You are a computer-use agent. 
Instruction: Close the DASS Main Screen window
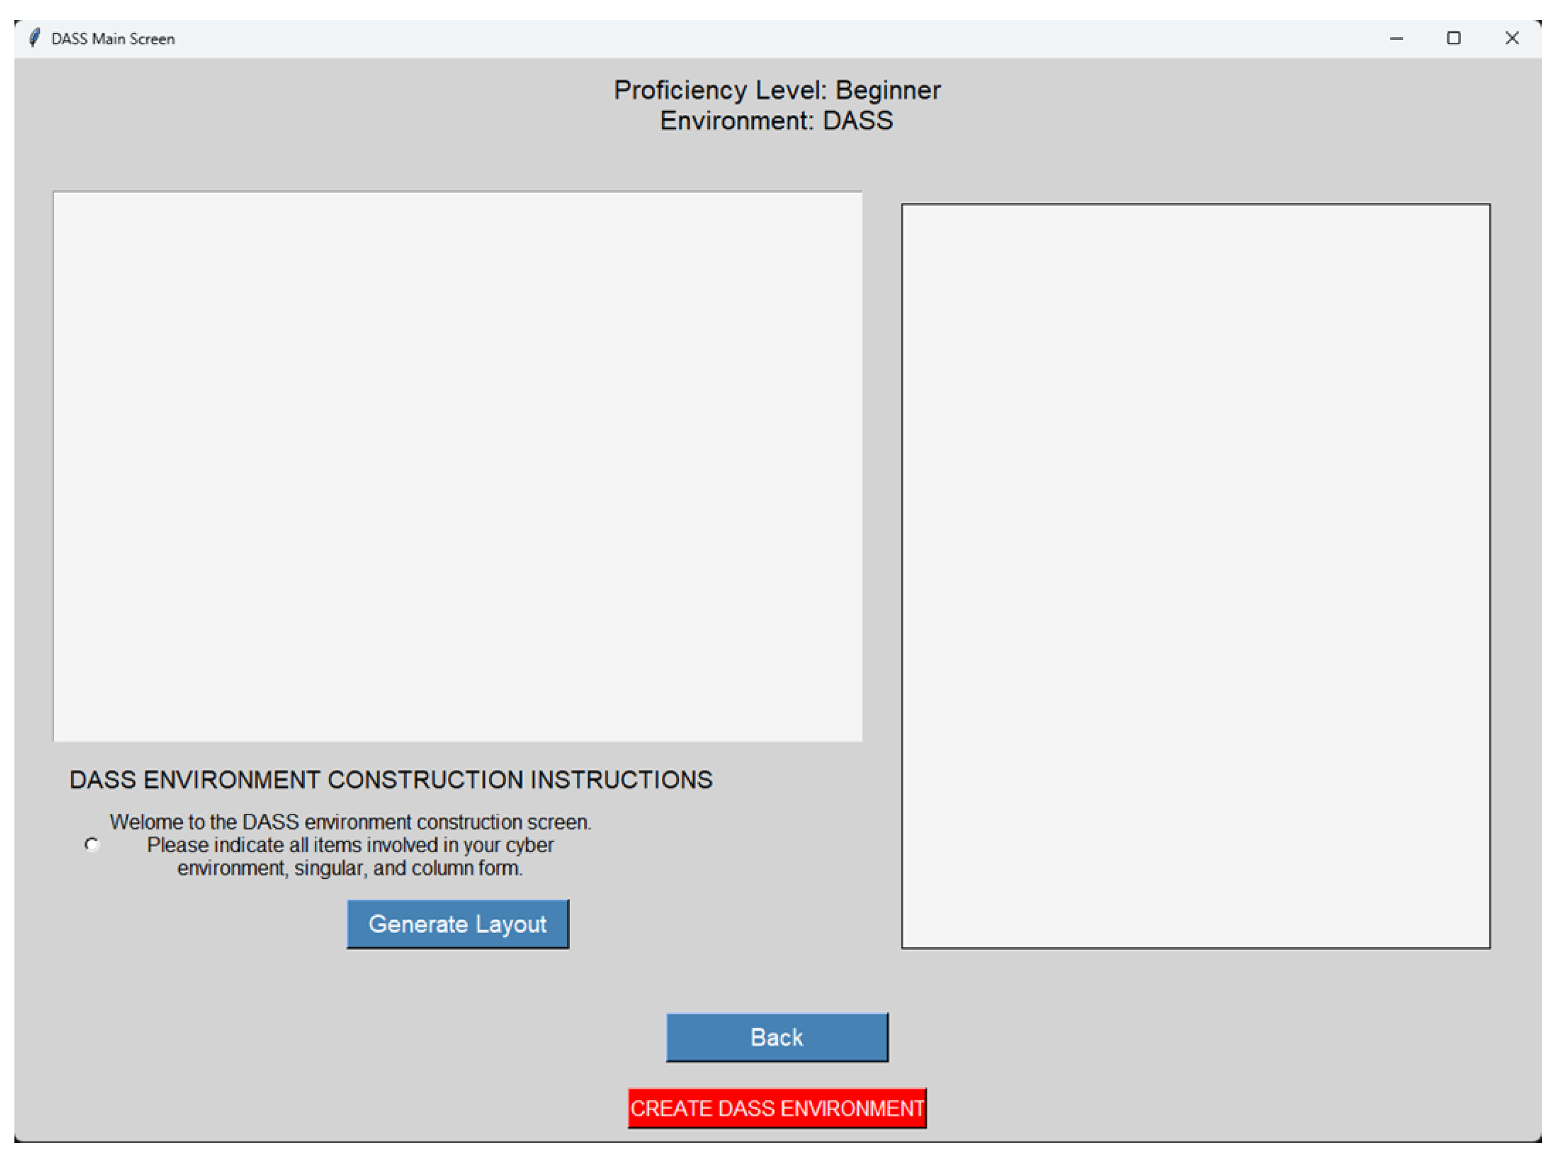click(1512, 39)
